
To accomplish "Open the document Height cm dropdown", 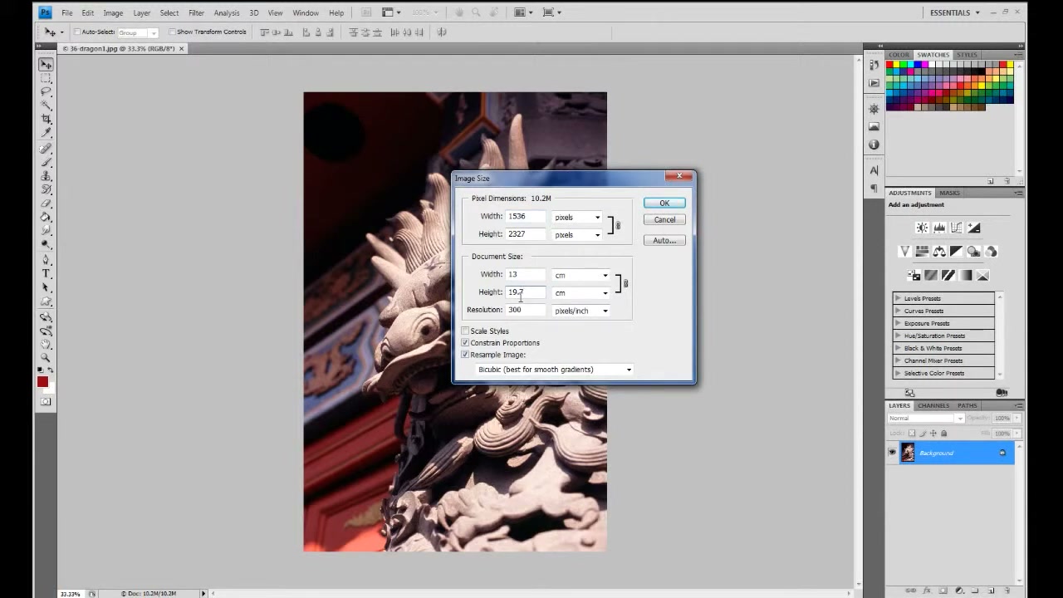I will [581, 292].
